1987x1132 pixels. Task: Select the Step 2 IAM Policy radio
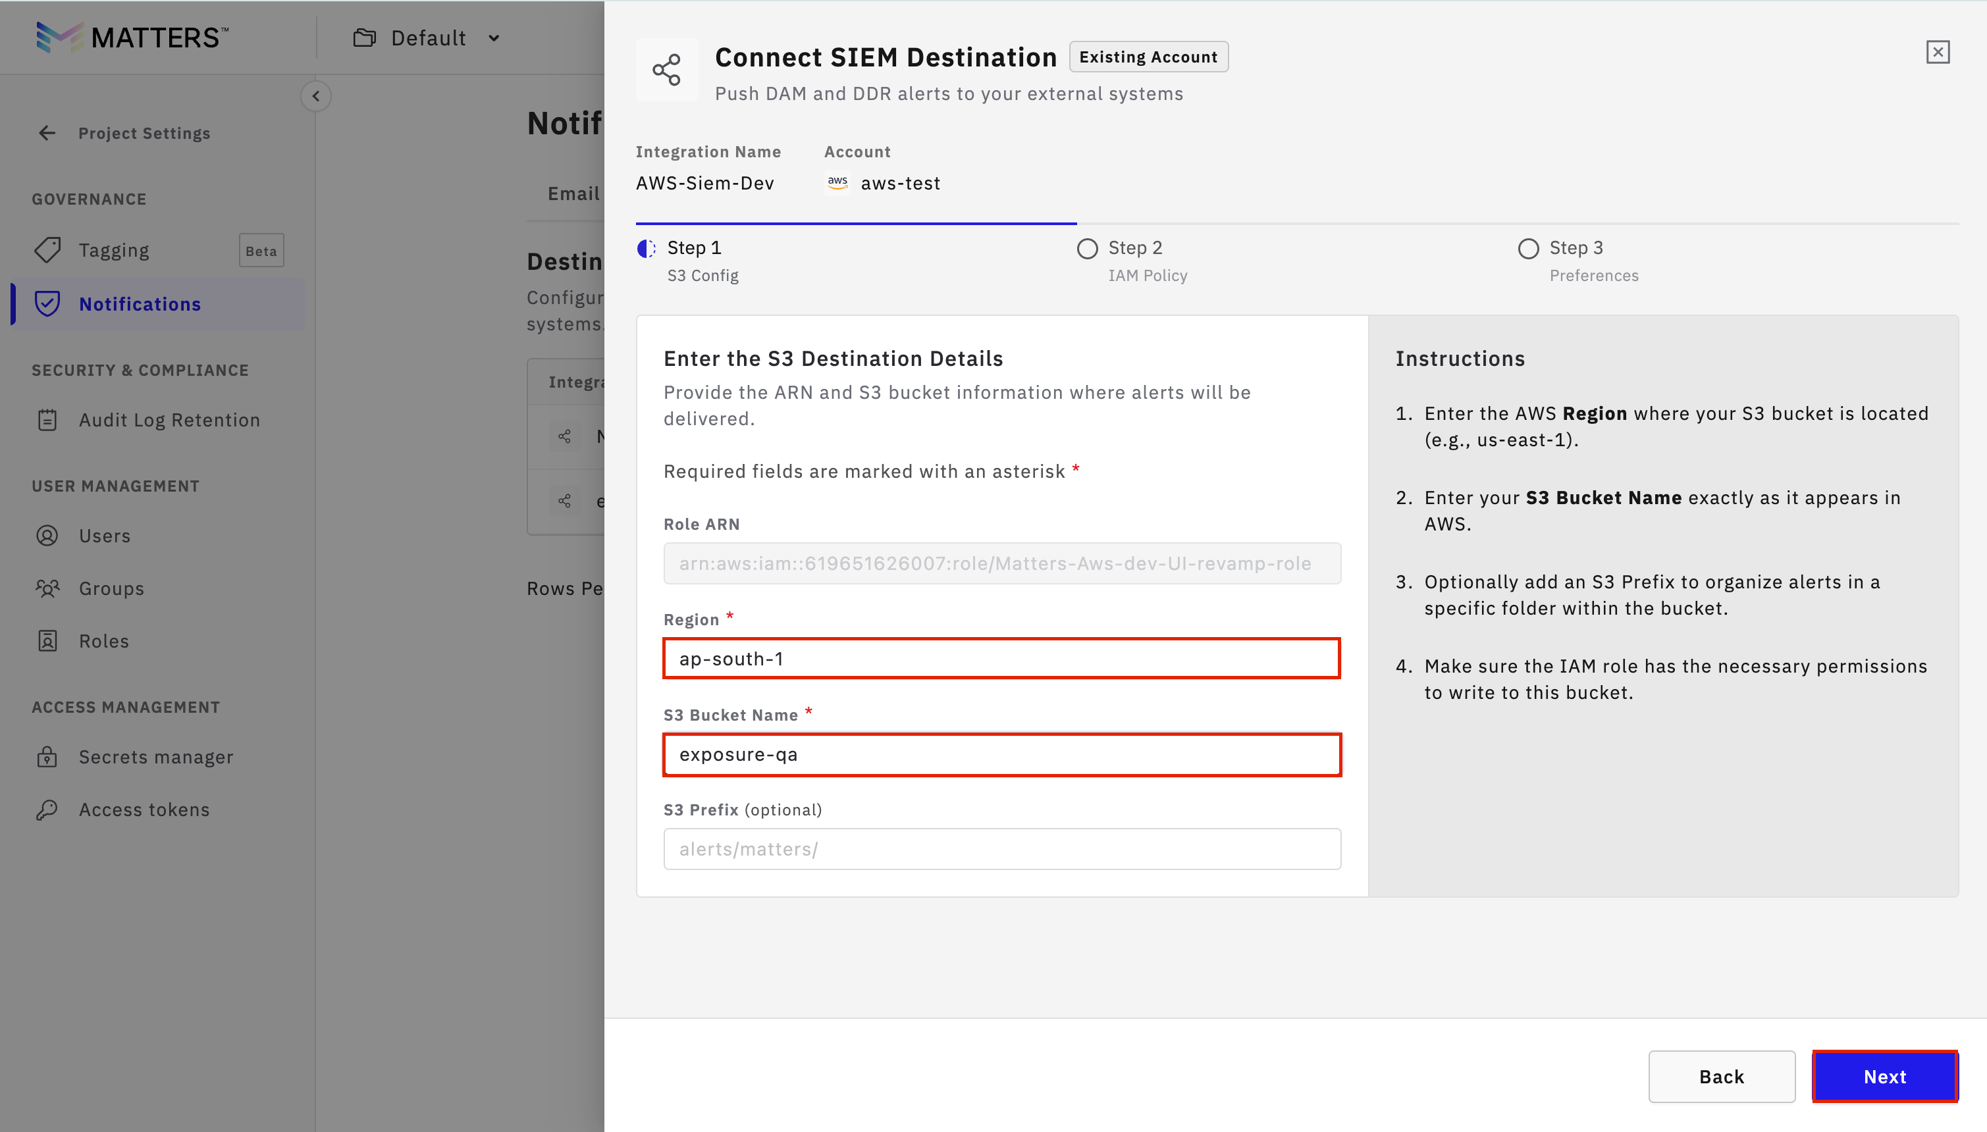[1086, 249]
